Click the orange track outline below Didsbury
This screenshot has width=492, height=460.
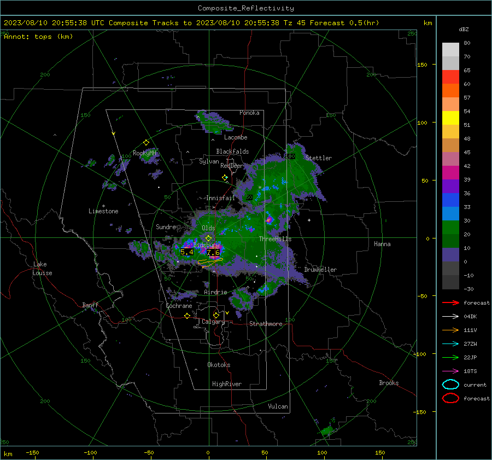tap(210, 263)
